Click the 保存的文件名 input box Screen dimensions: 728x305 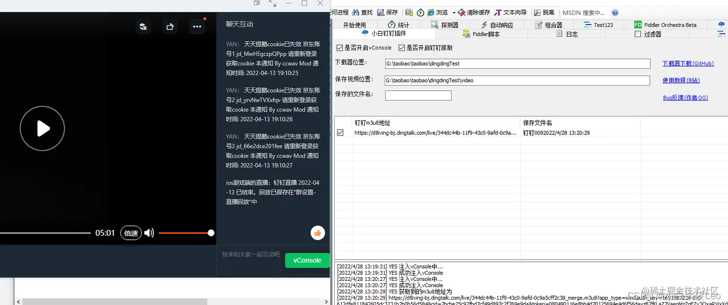coord(418,95)
